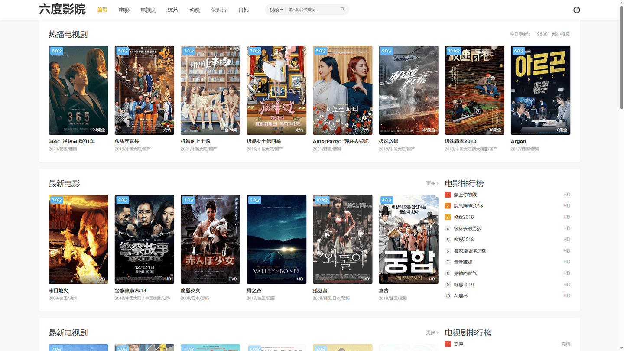Open the 电视剧 menu item
Viewport: 624px width, 351px height.
(x=149, y=10)
